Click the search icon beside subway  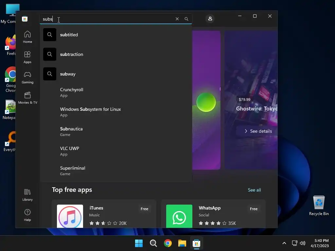(50, 74)
